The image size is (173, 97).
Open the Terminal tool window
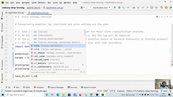(x=72, y=87)
